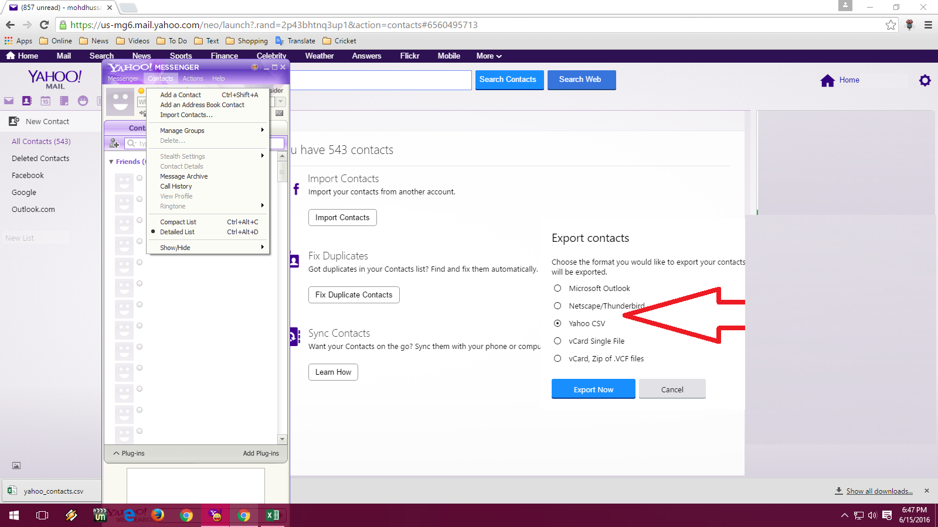Open the Windows Start button

(x=14, y=515)
